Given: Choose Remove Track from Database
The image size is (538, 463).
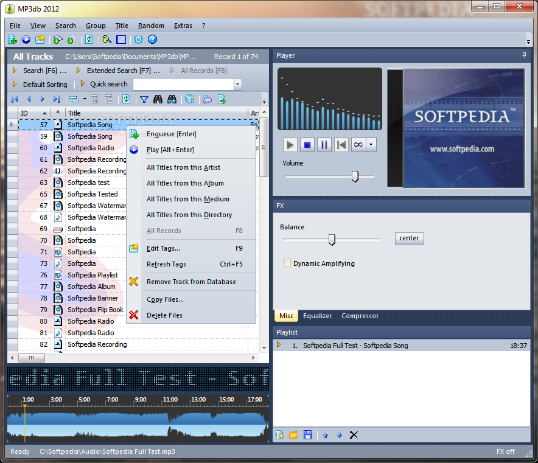Looking at the screenshot, I should pyautogui.click(x=191, y=282).
